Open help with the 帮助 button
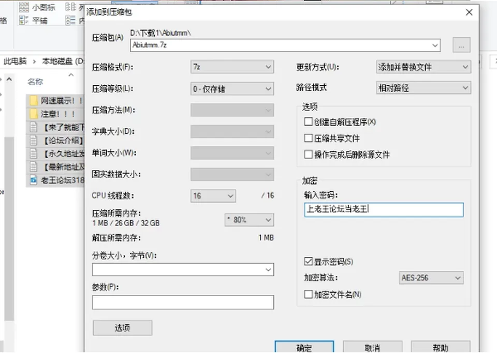Image resolution: width=497 pixels, height=353 pixels. tap(441, 347)
